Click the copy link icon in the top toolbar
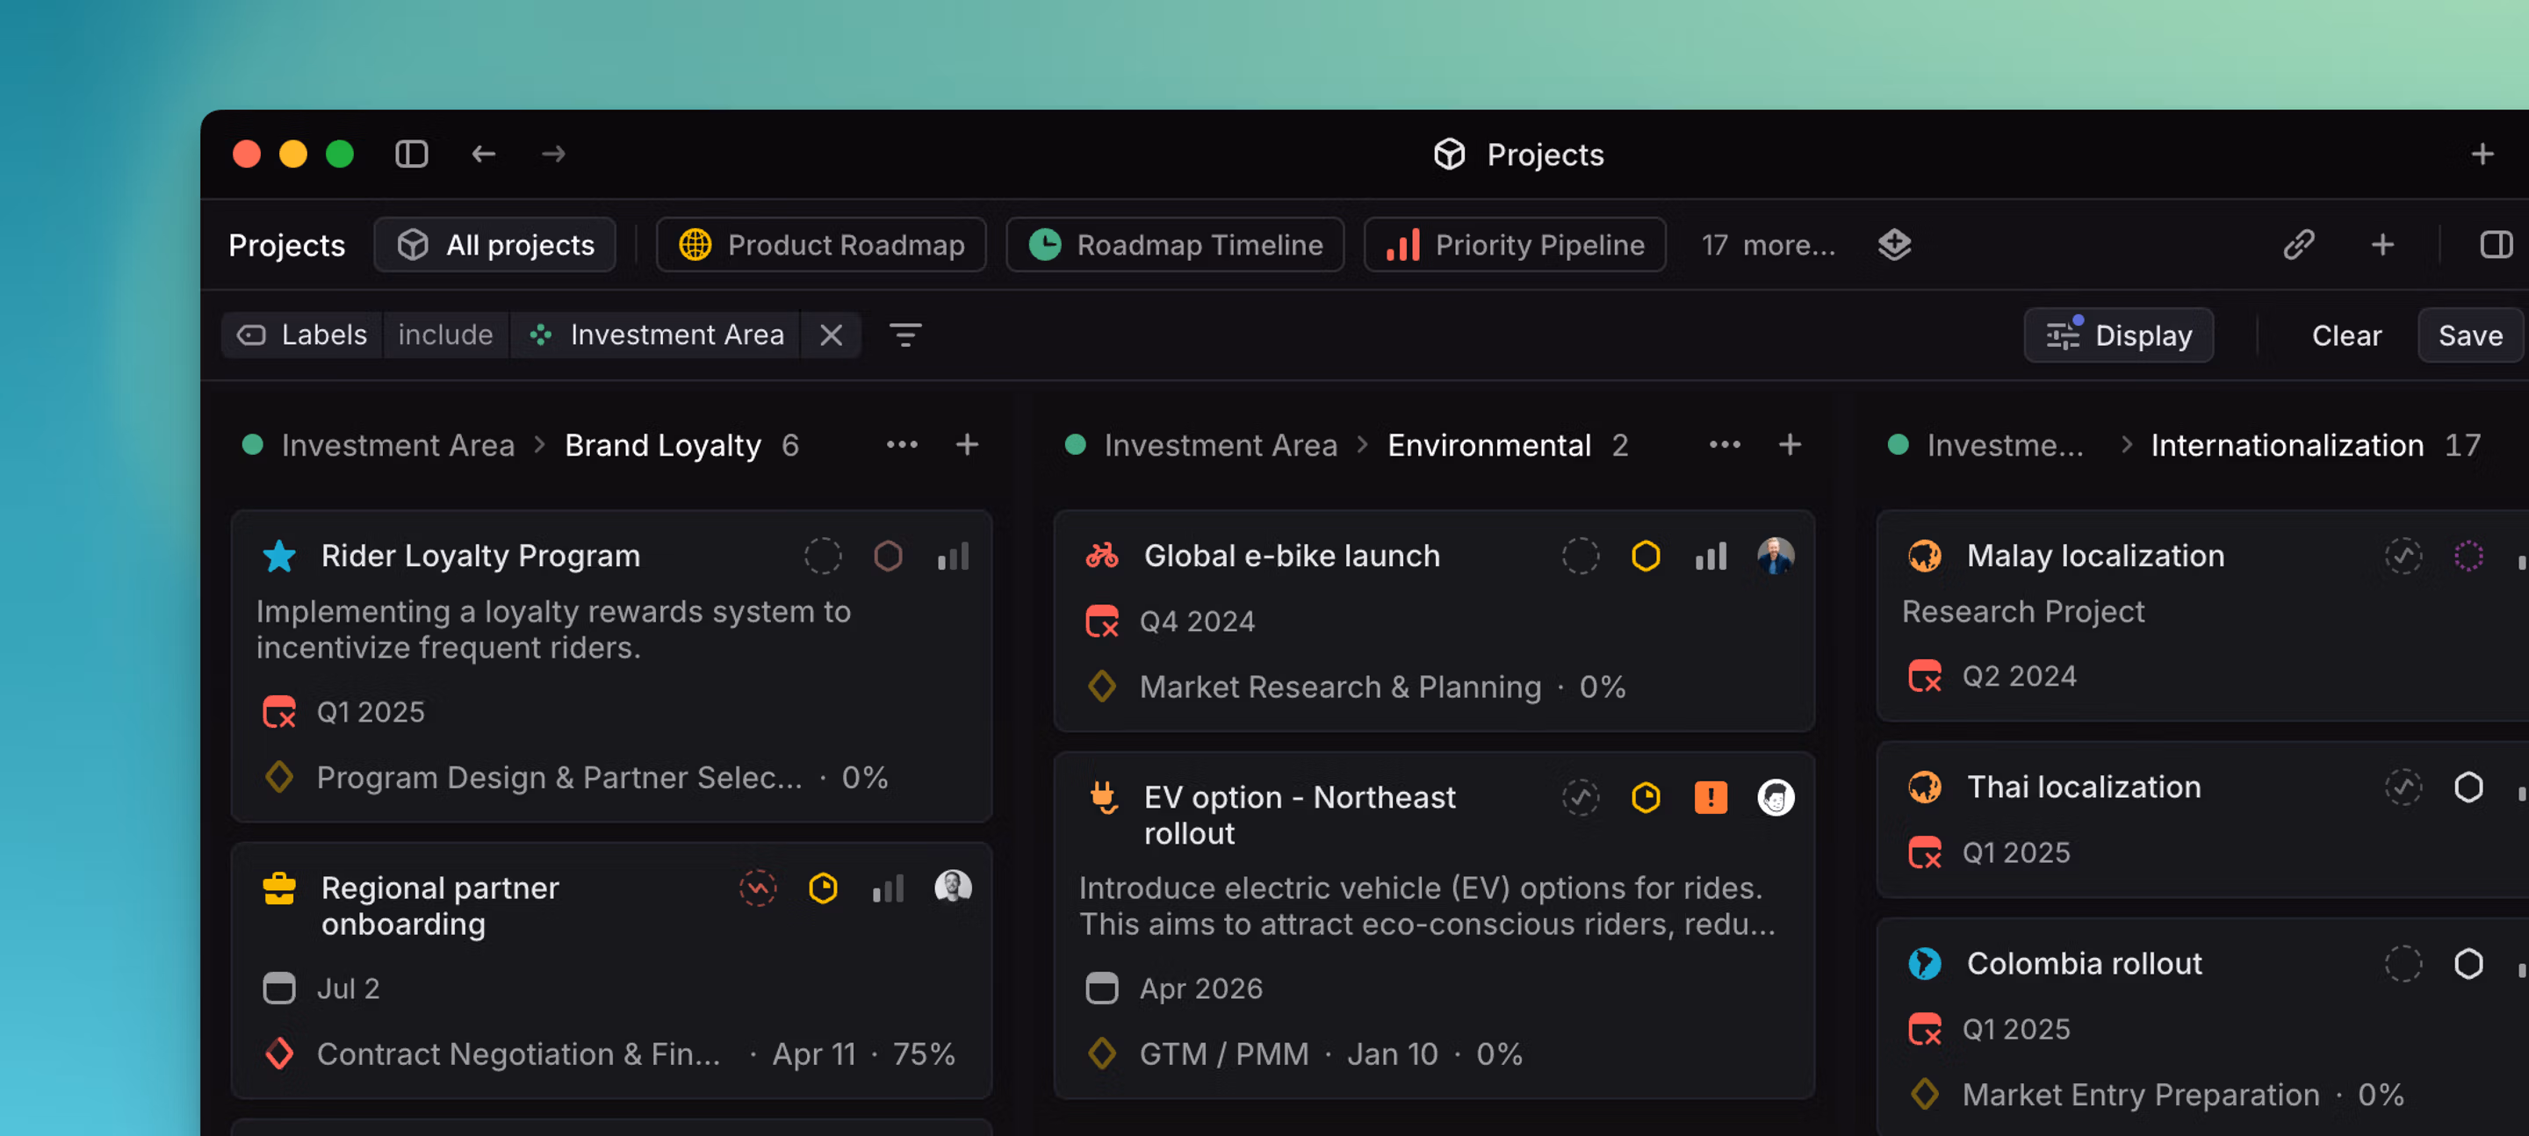Screen dimensions: 2529x1136 2298,244
